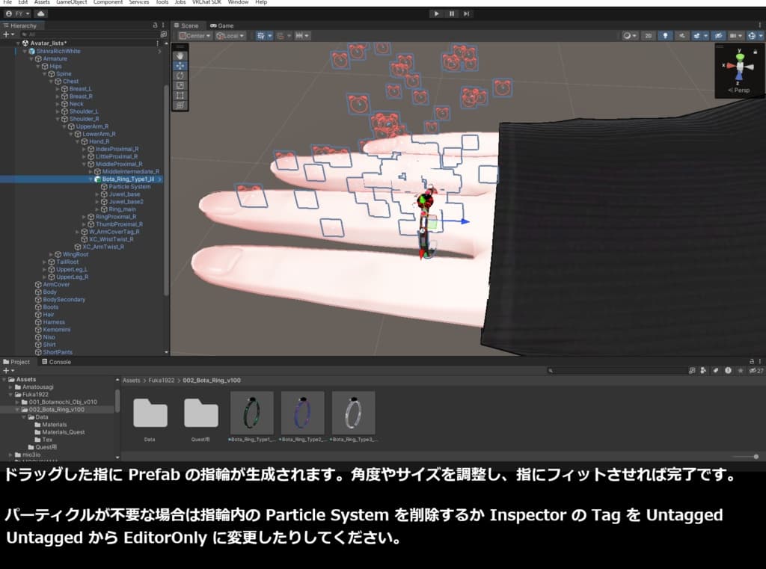766x569 pixels.
Task: Click Fuka1922 in the breadcrumb path
Action: click(x=162, y=381)
